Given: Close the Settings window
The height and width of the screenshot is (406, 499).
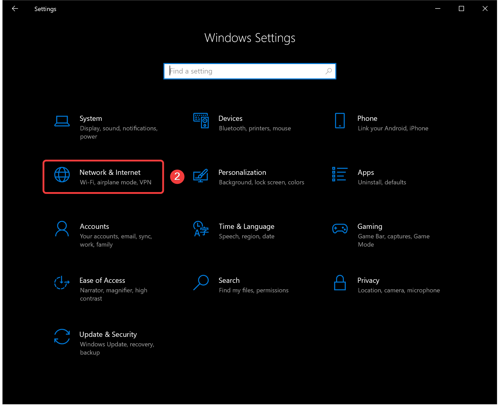Looking at the screenshot, I should [485, 9].
